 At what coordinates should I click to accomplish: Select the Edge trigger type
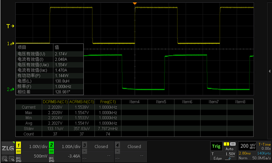[218, 158]
